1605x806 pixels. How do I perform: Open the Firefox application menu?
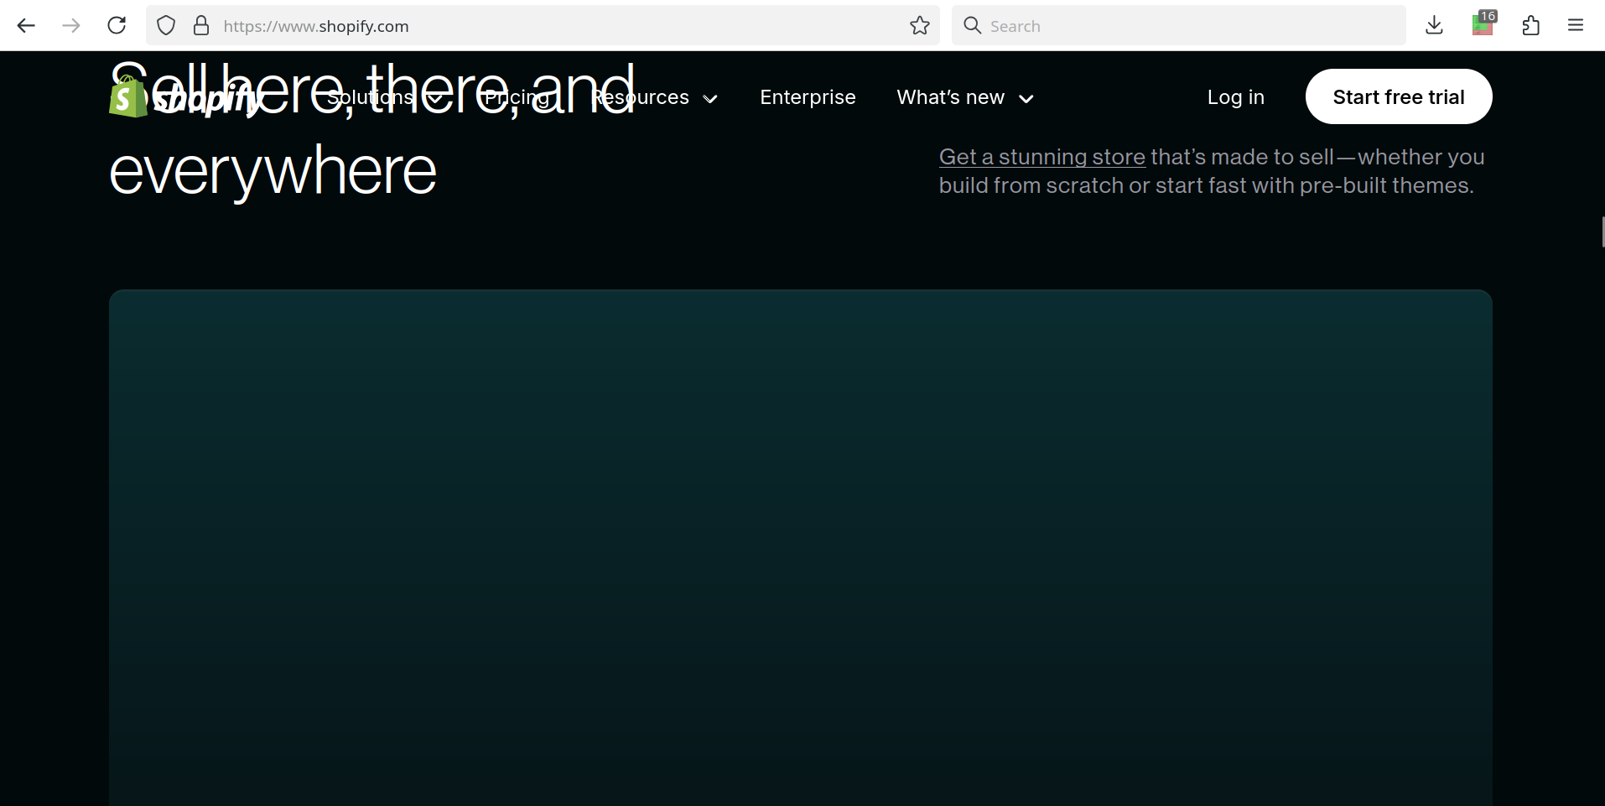coord(1576,26)
